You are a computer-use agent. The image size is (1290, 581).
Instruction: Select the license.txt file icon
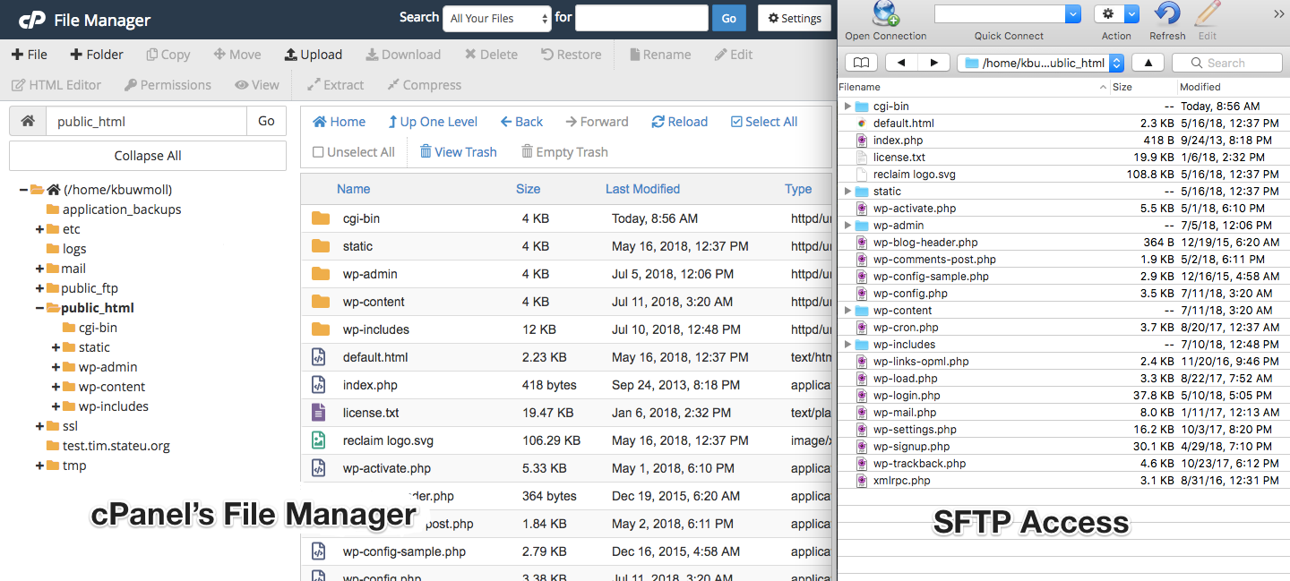[318, 413]
